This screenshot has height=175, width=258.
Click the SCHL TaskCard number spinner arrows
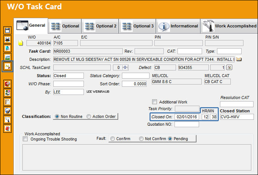click(125, 67)
